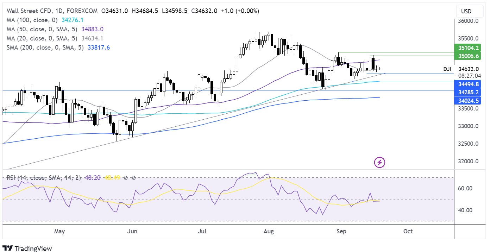Click the 35104.2 green price label
This screenshot has height=252, width=490.
(468, 48)
